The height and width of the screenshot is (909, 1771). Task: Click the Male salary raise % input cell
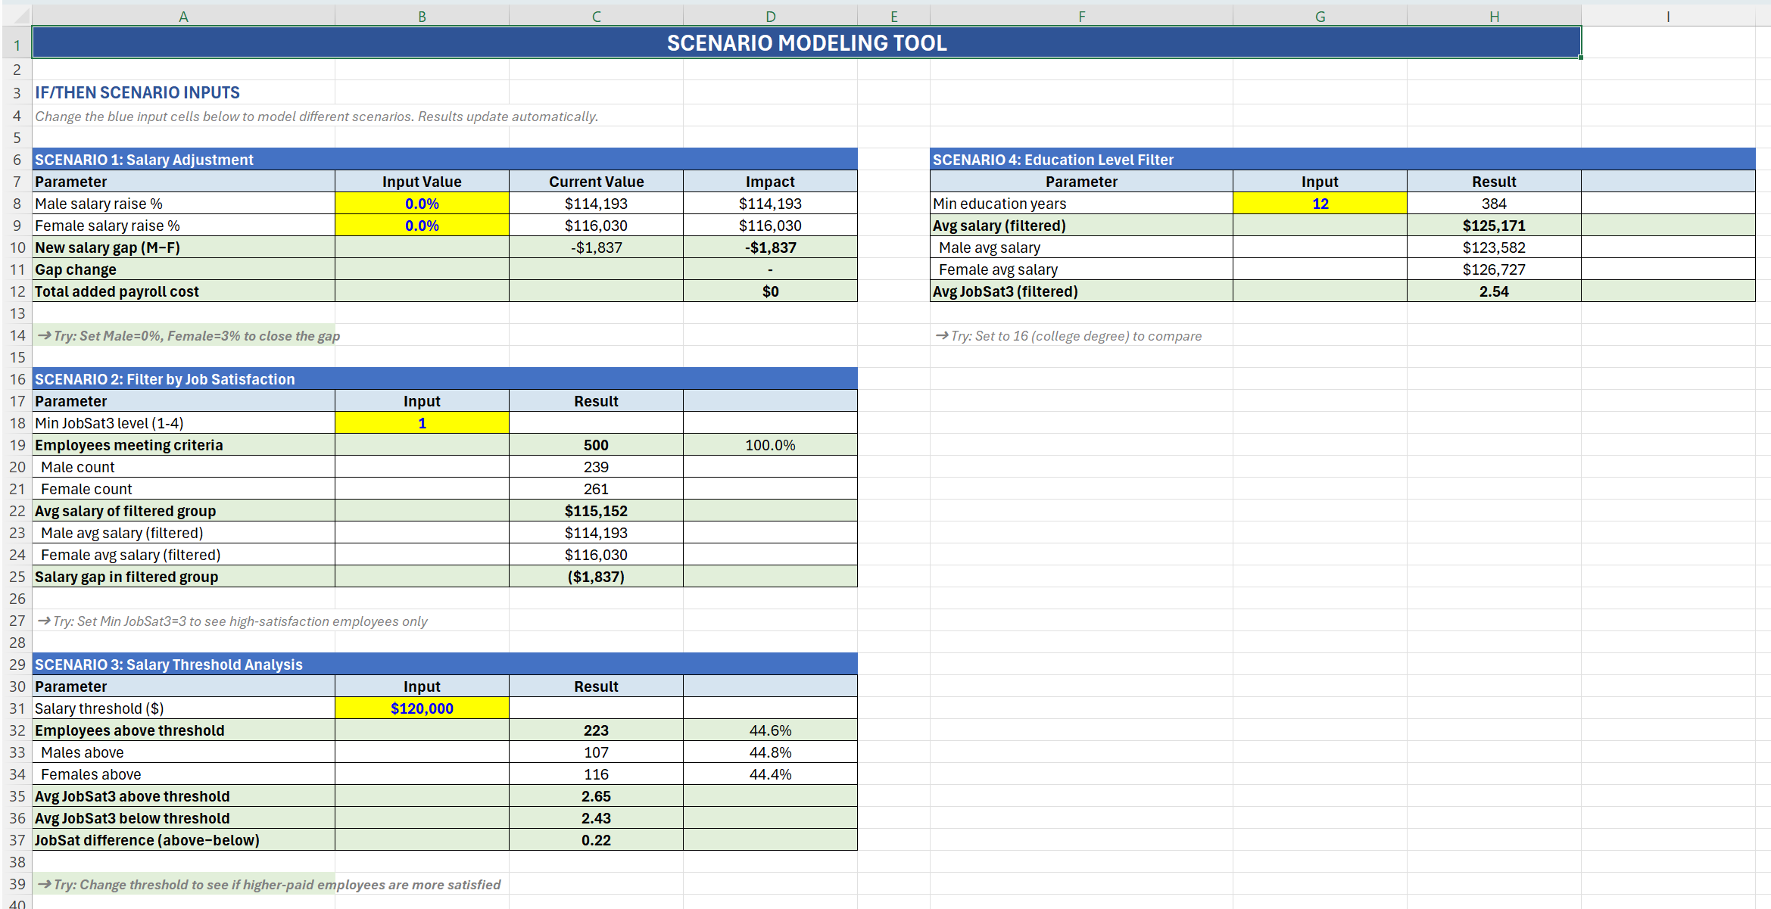point(422,204)
